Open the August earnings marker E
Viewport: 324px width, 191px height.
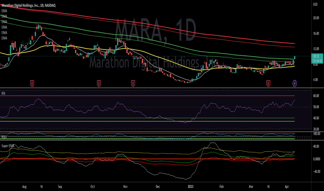32,83
